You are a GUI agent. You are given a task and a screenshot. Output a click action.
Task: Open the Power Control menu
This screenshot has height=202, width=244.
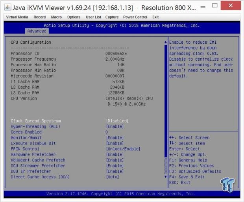pos(135,17)
